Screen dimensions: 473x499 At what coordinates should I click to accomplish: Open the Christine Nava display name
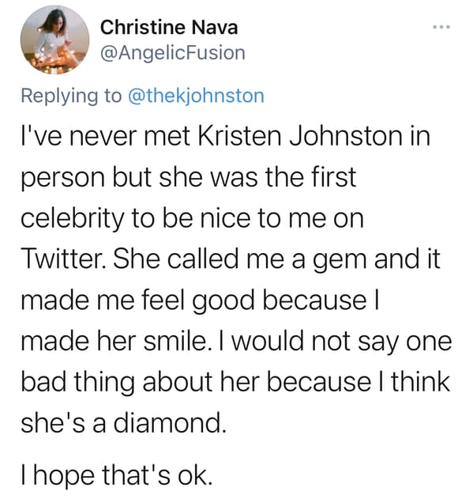tap(169, 28)
